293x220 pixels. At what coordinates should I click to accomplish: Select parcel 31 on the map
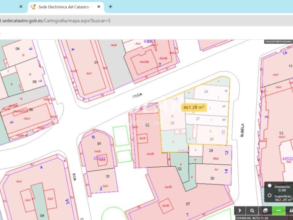(x=108, y=176)
